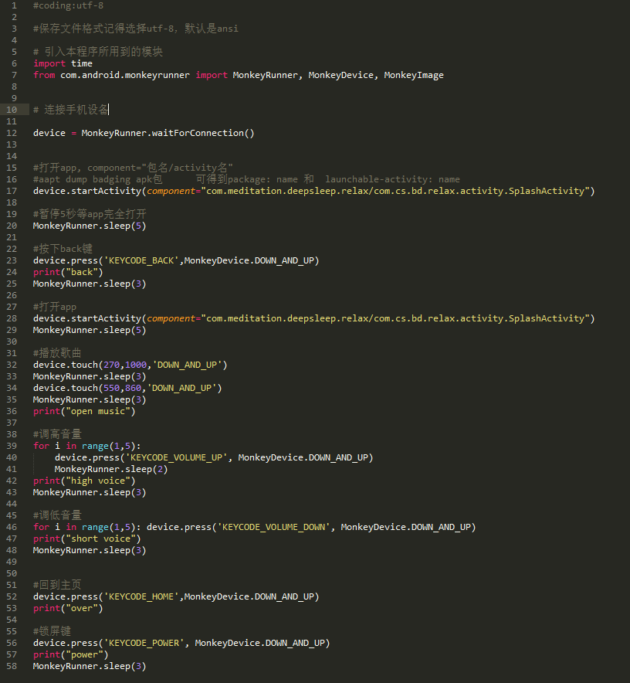Click the 'KEYCODE_VOLUME_UP' press line
The image size is (630, 683).
[214, 458]
